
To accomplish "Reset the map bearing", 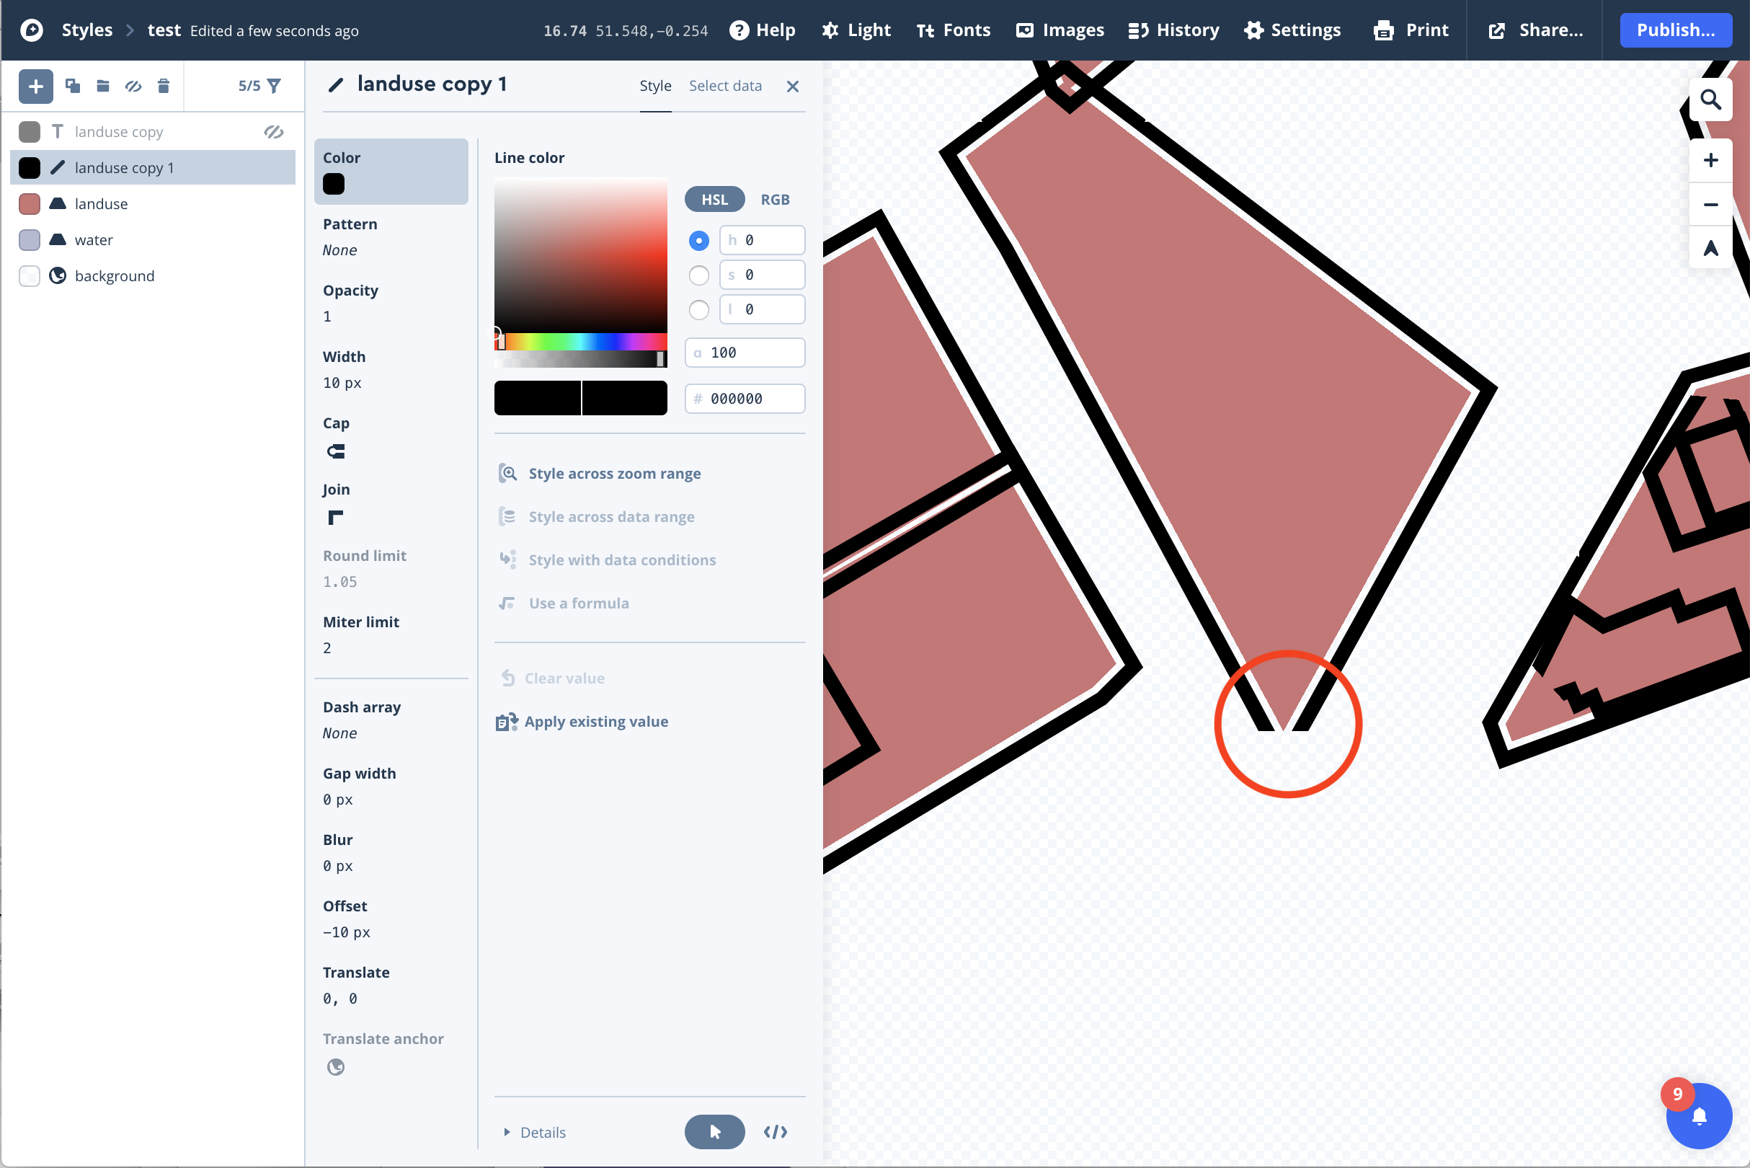I will (x=1710, y=247).
